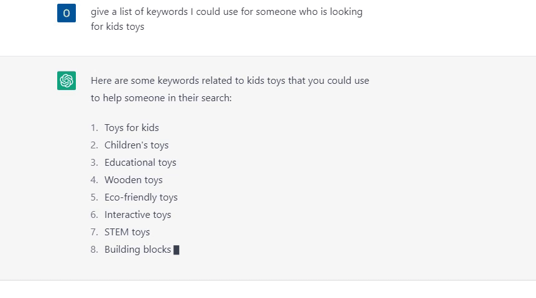The image size is (536, 298).
Task: Click the number 4 list marker
Action: 94,180
